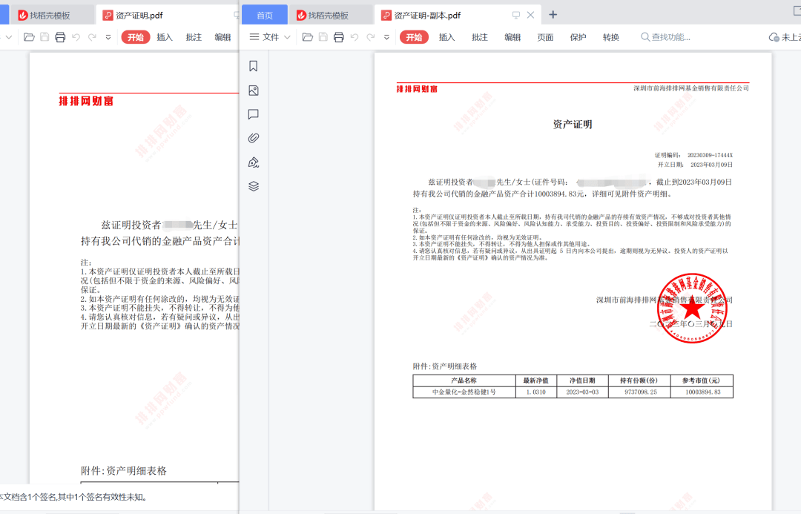
Task: Select 转换 tab in right window
Action: [x=611, y=37]
